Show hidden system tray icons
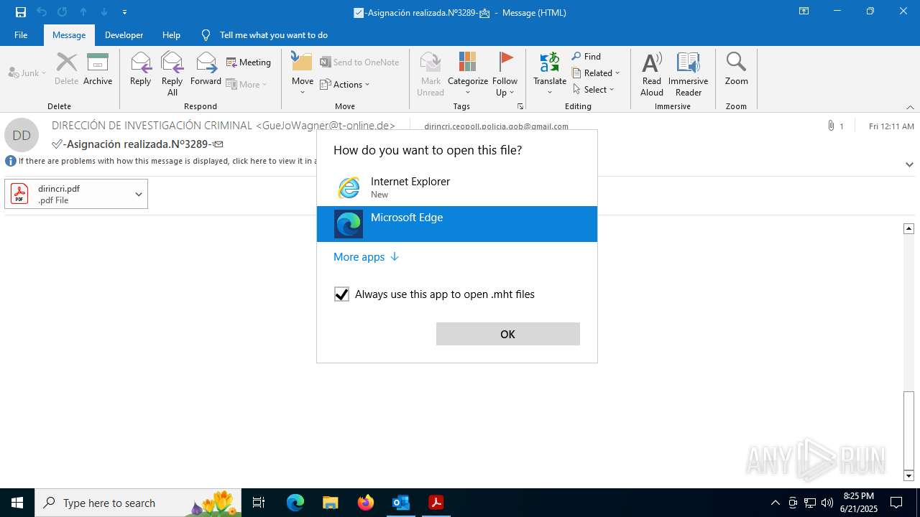Image resolution: width=920 pixels, height=517 pixels. click(775, 503)
